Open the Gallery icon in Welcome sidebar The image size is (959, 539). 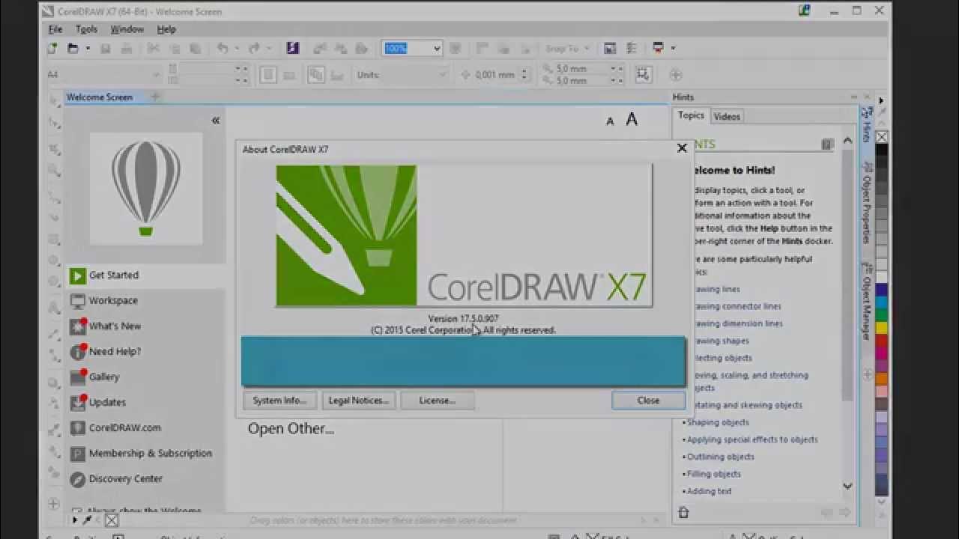pos(78,377)
